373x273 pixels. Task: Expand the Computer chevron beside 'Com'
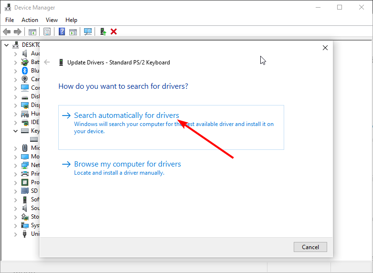point(15,88)
